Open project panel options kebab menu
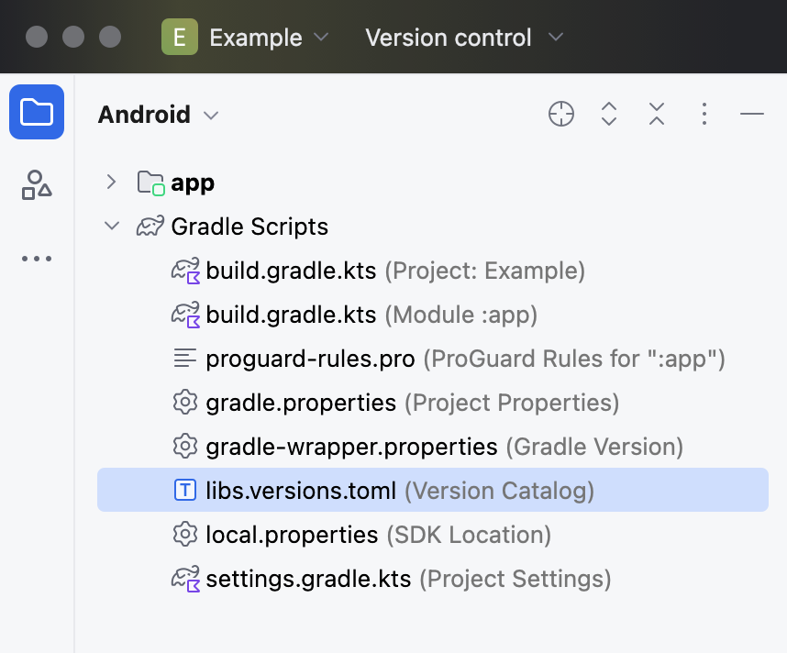This screenshot has width=787, height=653. tap(704, 114)
